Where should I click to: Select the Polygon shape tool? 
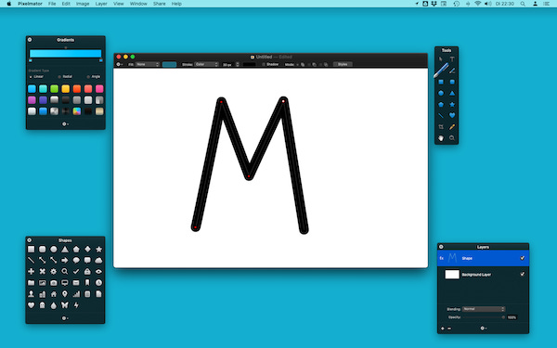(x=441, y=104)
